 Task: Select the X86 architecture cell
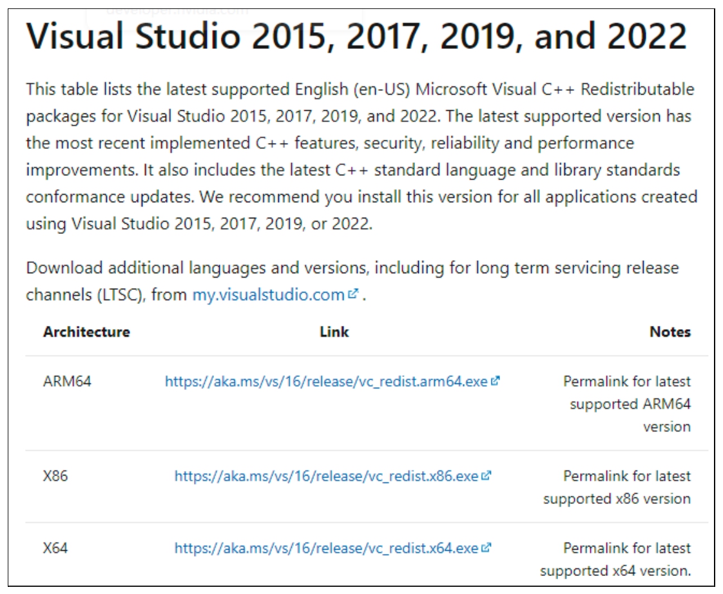pyautogui.click(x=55, y=477)
